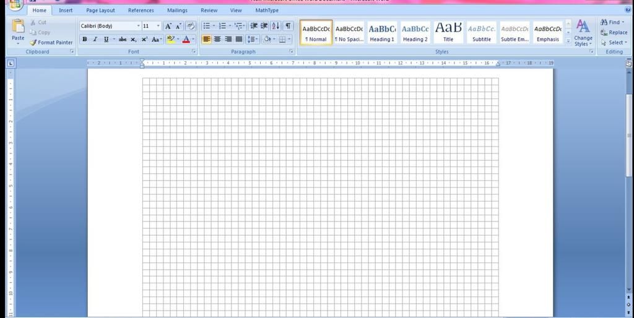The height and width of the screenshot is (318, 634).
Task: Click the Shading paint bucket icon
Action: (x=266, y=39)
